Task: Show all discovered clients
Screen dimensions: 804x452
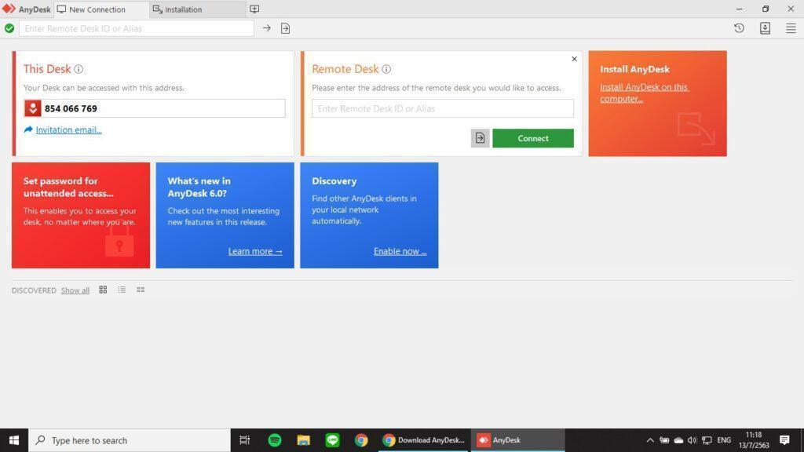Action: click(75, 290)
